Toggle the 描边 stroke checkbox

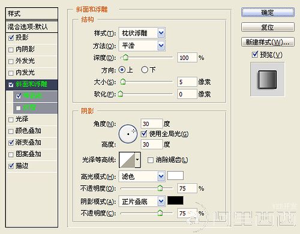coord(11,166)
